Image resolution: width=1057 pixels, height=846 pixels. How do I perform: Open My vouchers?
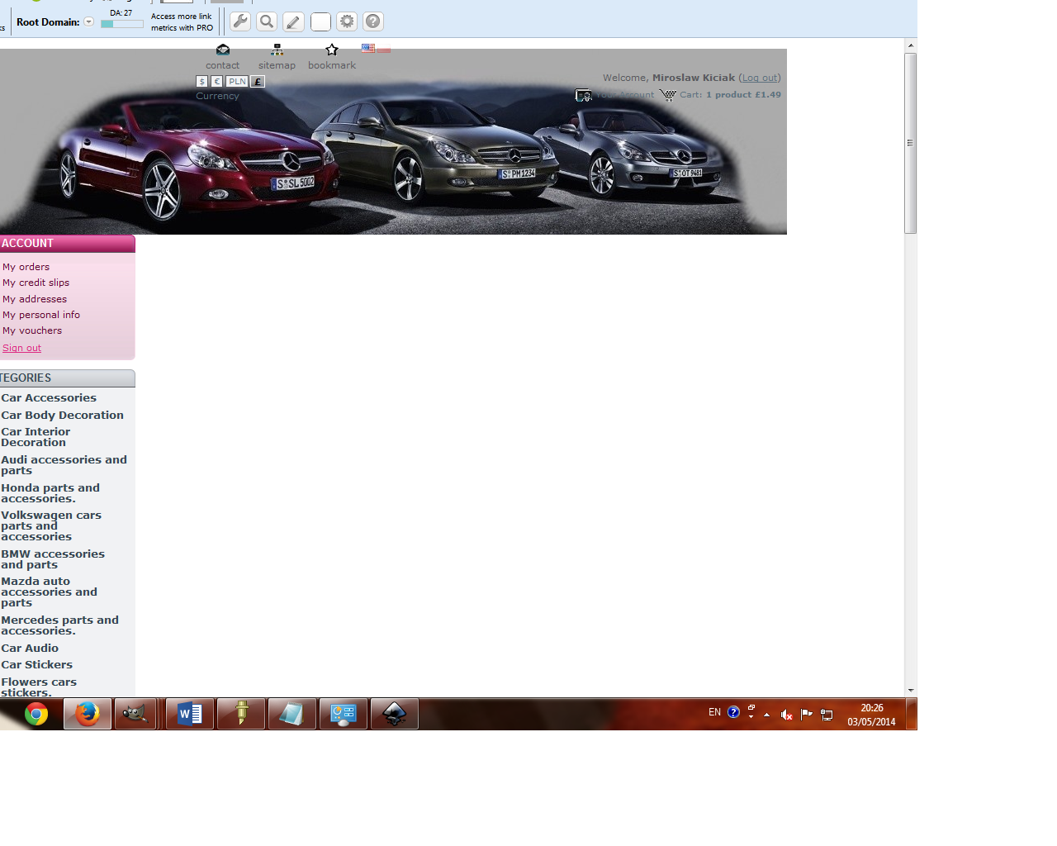pos(32,330)
